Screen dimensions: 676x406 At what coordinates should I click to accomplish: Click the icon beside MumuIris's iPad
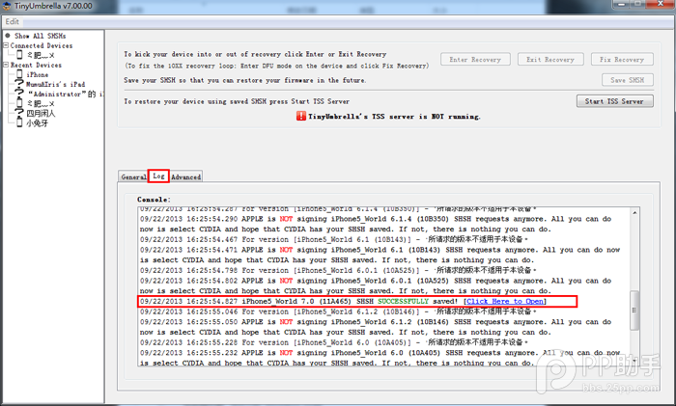19,84
